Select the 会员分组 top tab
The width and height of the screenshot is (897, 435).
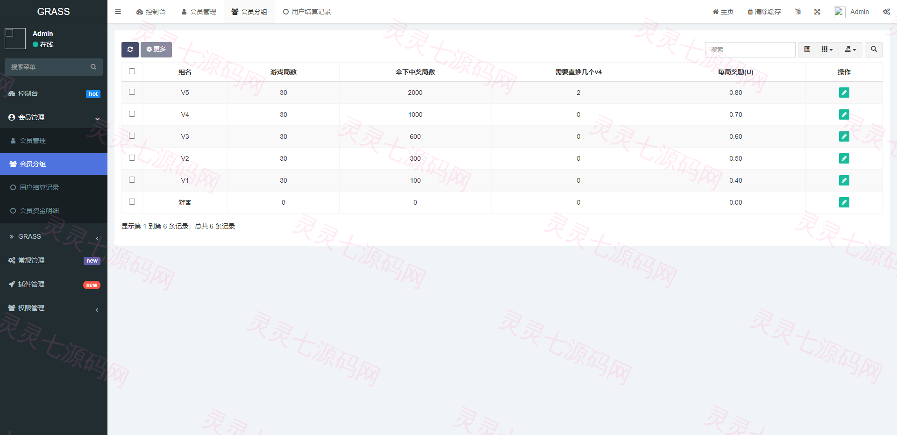point(249,12)
